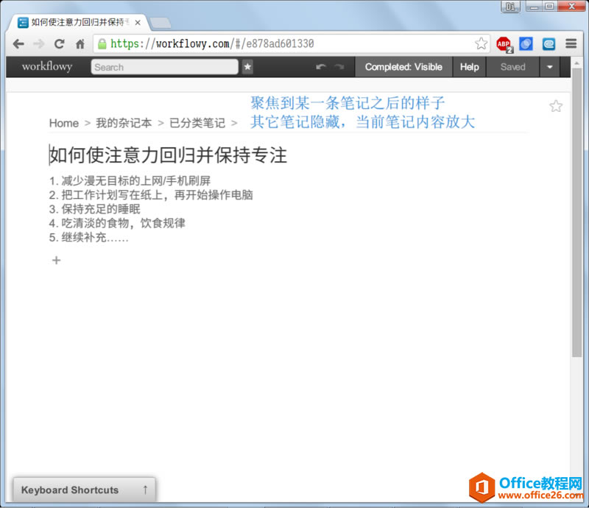Click the Keyboard Shortcuts up arrow
The height and width of the screenshot is (508, 589).
tap(144, 490)
